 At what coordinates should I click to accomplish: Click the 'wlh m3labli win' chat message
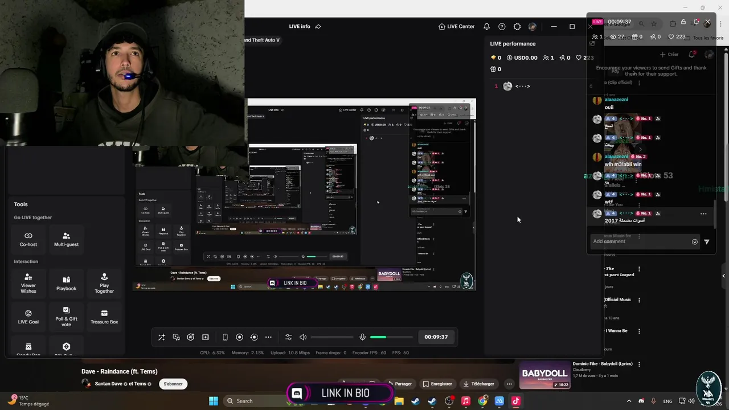pos(623,164)
